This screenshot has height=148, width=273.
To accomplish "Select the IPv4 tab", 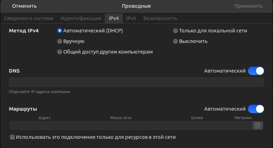I will (113, 18).
